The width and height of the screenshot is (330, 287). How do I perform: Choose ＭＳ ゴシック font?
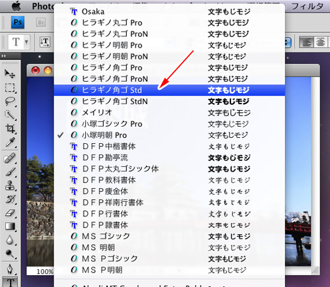tap(170, 236)
